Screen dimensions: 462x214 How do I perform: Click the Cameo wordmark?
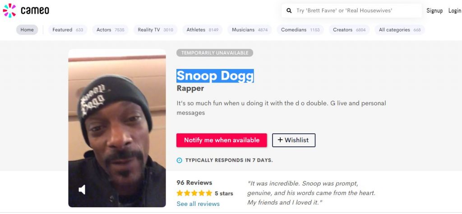(35, 11)
